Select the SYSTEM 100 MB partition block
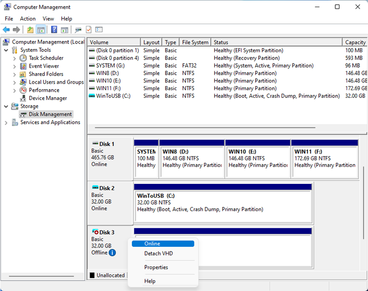368x291 pixels. coord(146,158)
